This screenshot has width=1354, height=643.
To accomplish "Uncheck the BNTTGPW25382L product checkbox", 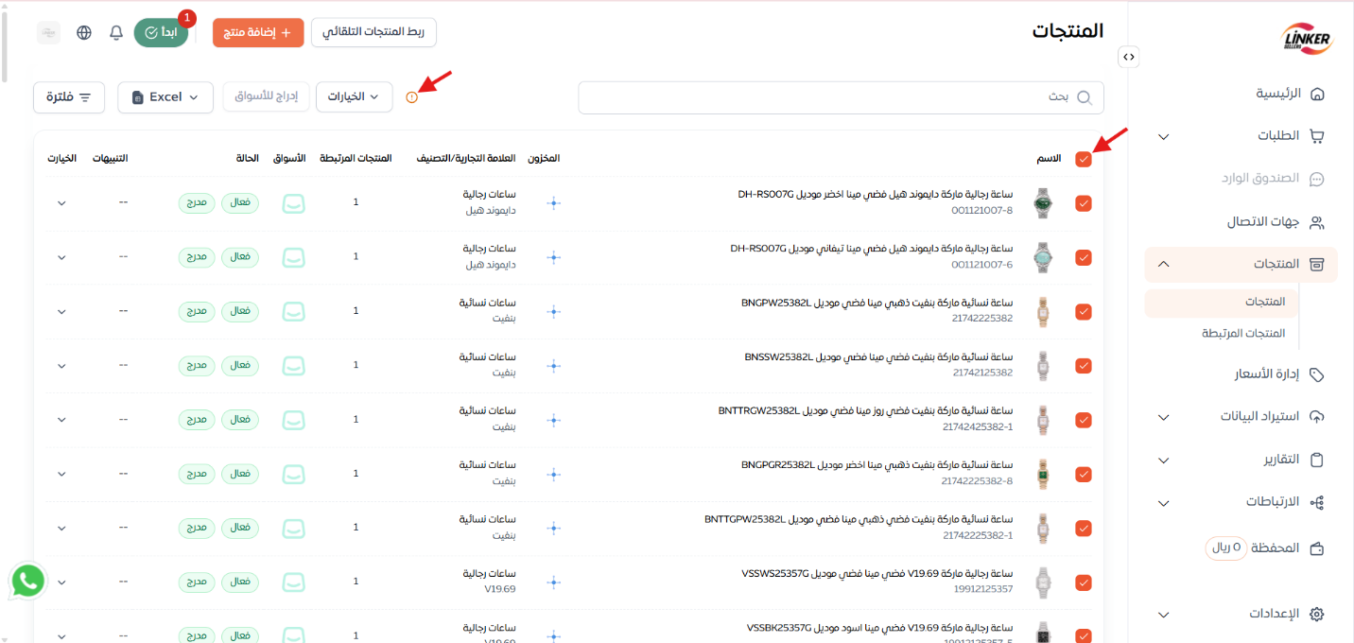I will tap(1084, 528).
